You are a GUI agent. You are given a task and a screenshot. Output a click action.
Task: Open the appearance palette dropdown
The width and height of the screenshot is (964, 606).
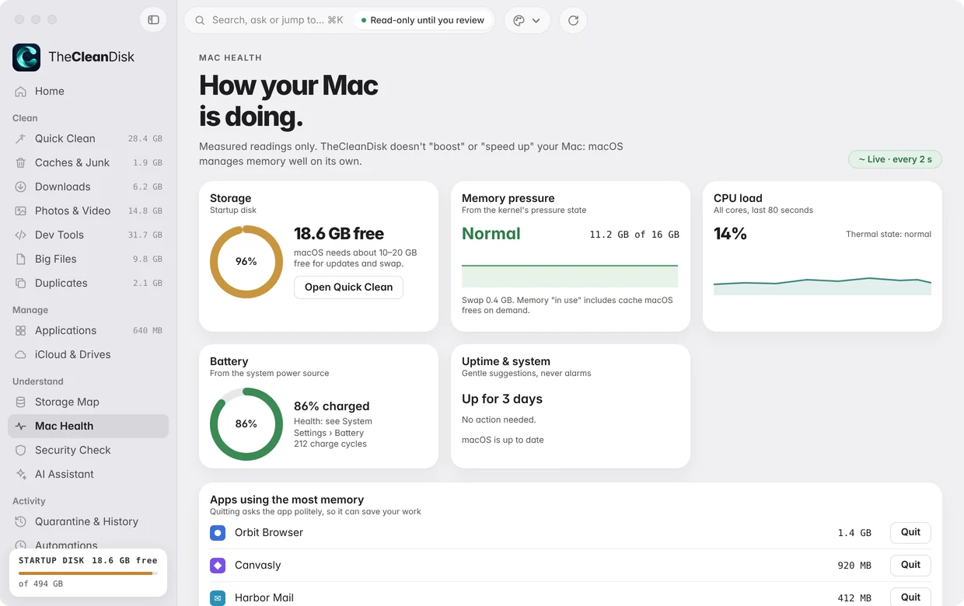(x=527, y=20)
